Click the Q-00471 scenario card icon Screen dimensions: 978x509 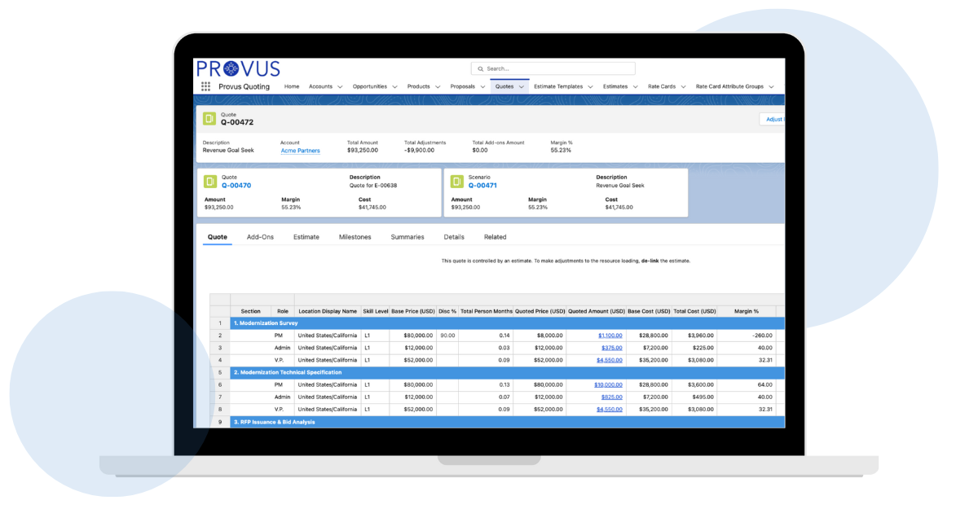[x=456, y=181]
